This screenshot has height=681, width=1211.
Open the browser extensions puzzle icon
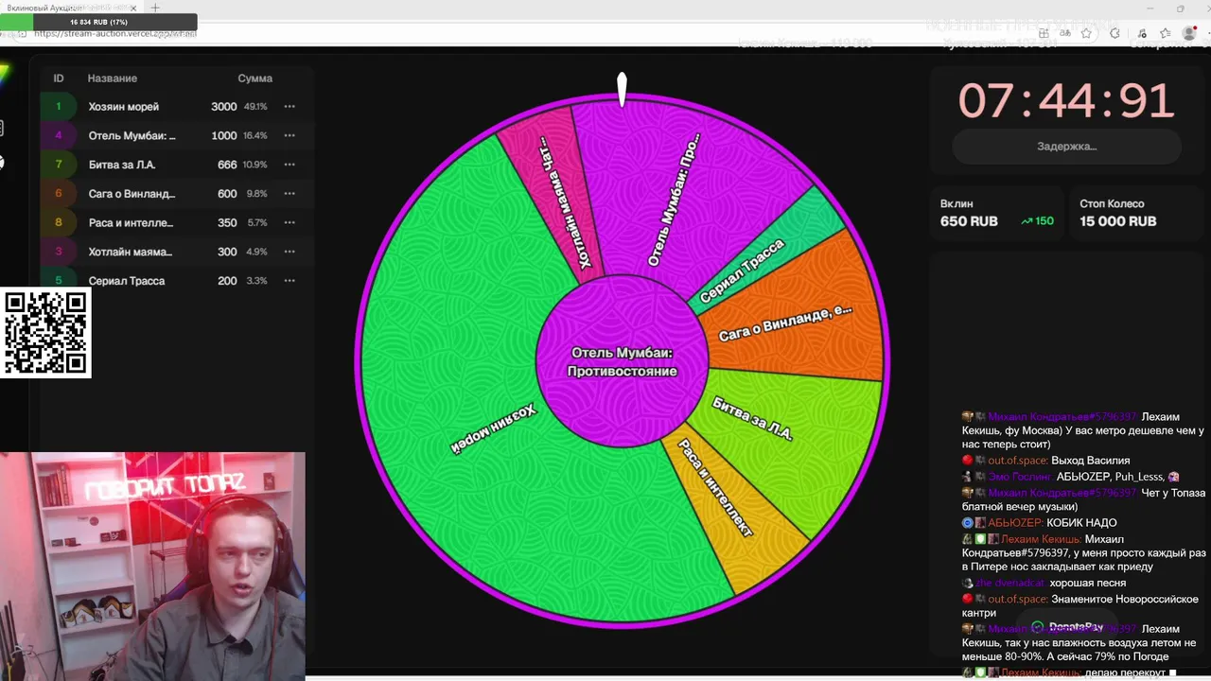click(1114, 33)
